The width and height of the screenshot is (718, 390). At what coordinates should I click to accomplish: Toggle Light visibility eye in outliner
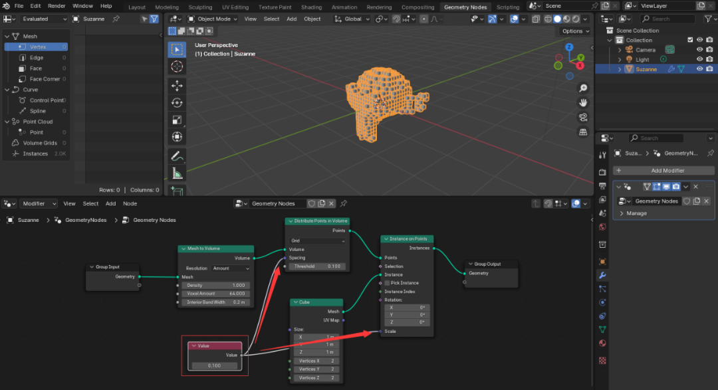699,60
